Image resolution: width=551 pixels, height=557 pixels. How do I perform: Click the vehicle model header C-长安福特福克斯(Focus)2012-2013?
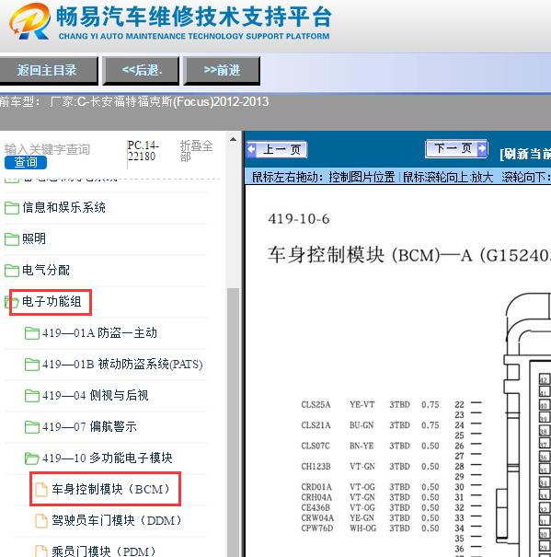173,102
